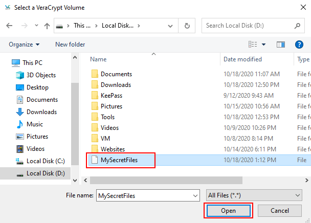Select the Videos folder in file list

(x=105, y=127)
